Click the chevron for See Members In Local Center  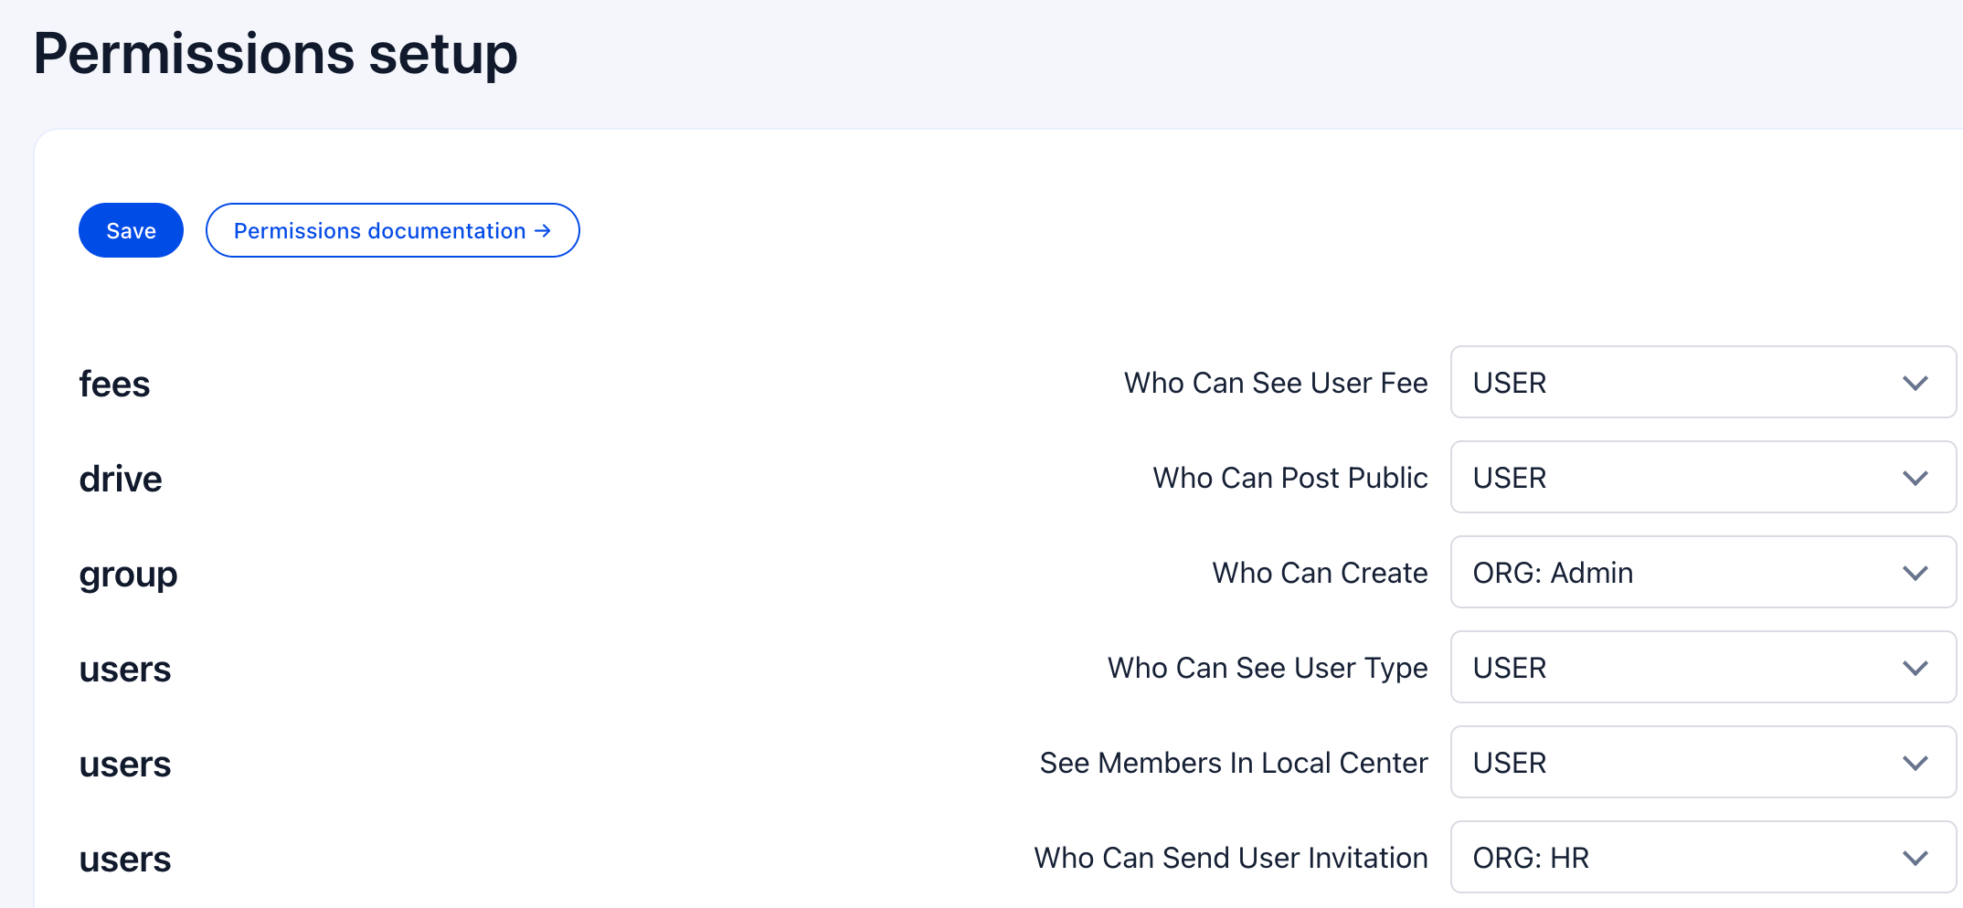point(1915,763)
